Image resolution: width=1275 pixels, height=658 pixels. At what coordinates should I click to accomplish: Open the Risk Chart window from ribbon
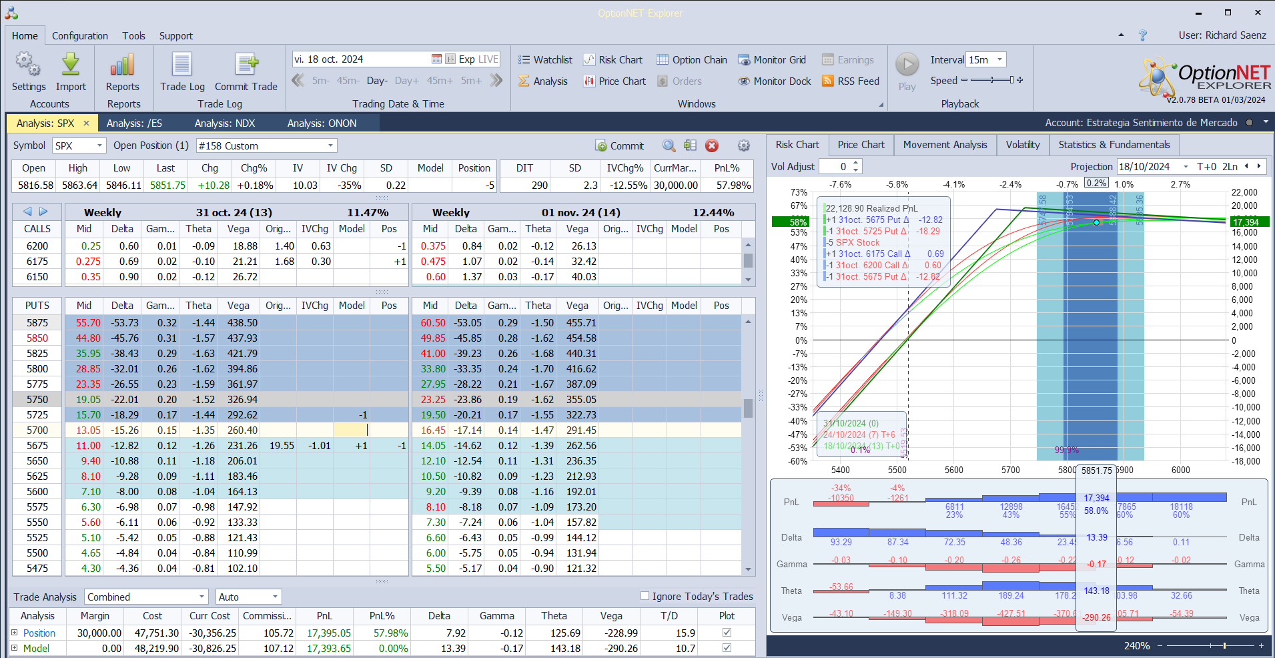[612, 59]
